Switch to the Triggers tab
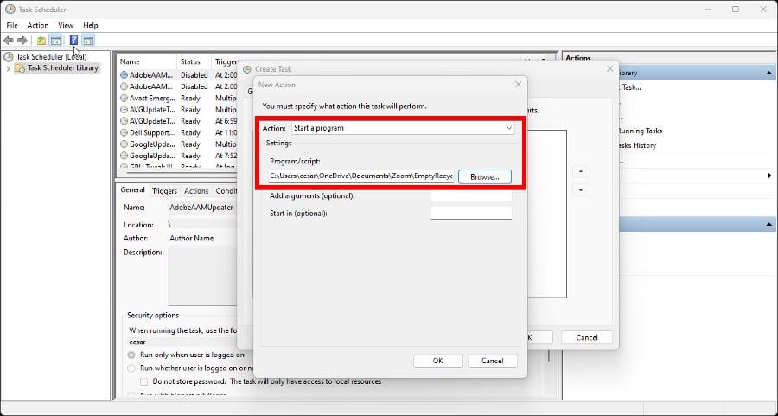This screenshot has height=416, width=778. click(x=164, y=190)
